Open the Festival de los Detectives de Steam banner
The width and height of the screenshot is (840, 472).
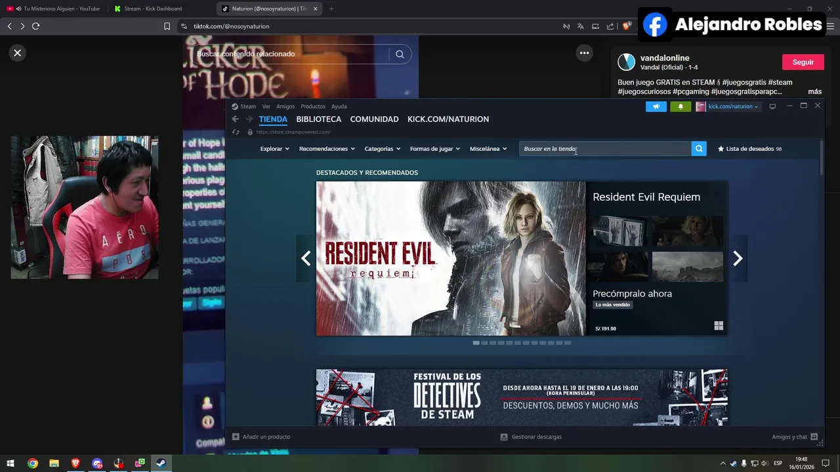(x=522, y=397)
